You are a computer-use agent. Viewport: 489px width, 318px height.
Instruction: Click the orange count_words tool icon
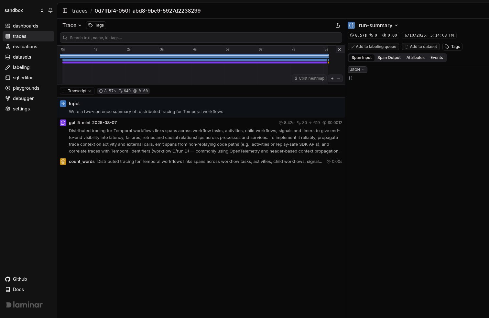[63, 161]
